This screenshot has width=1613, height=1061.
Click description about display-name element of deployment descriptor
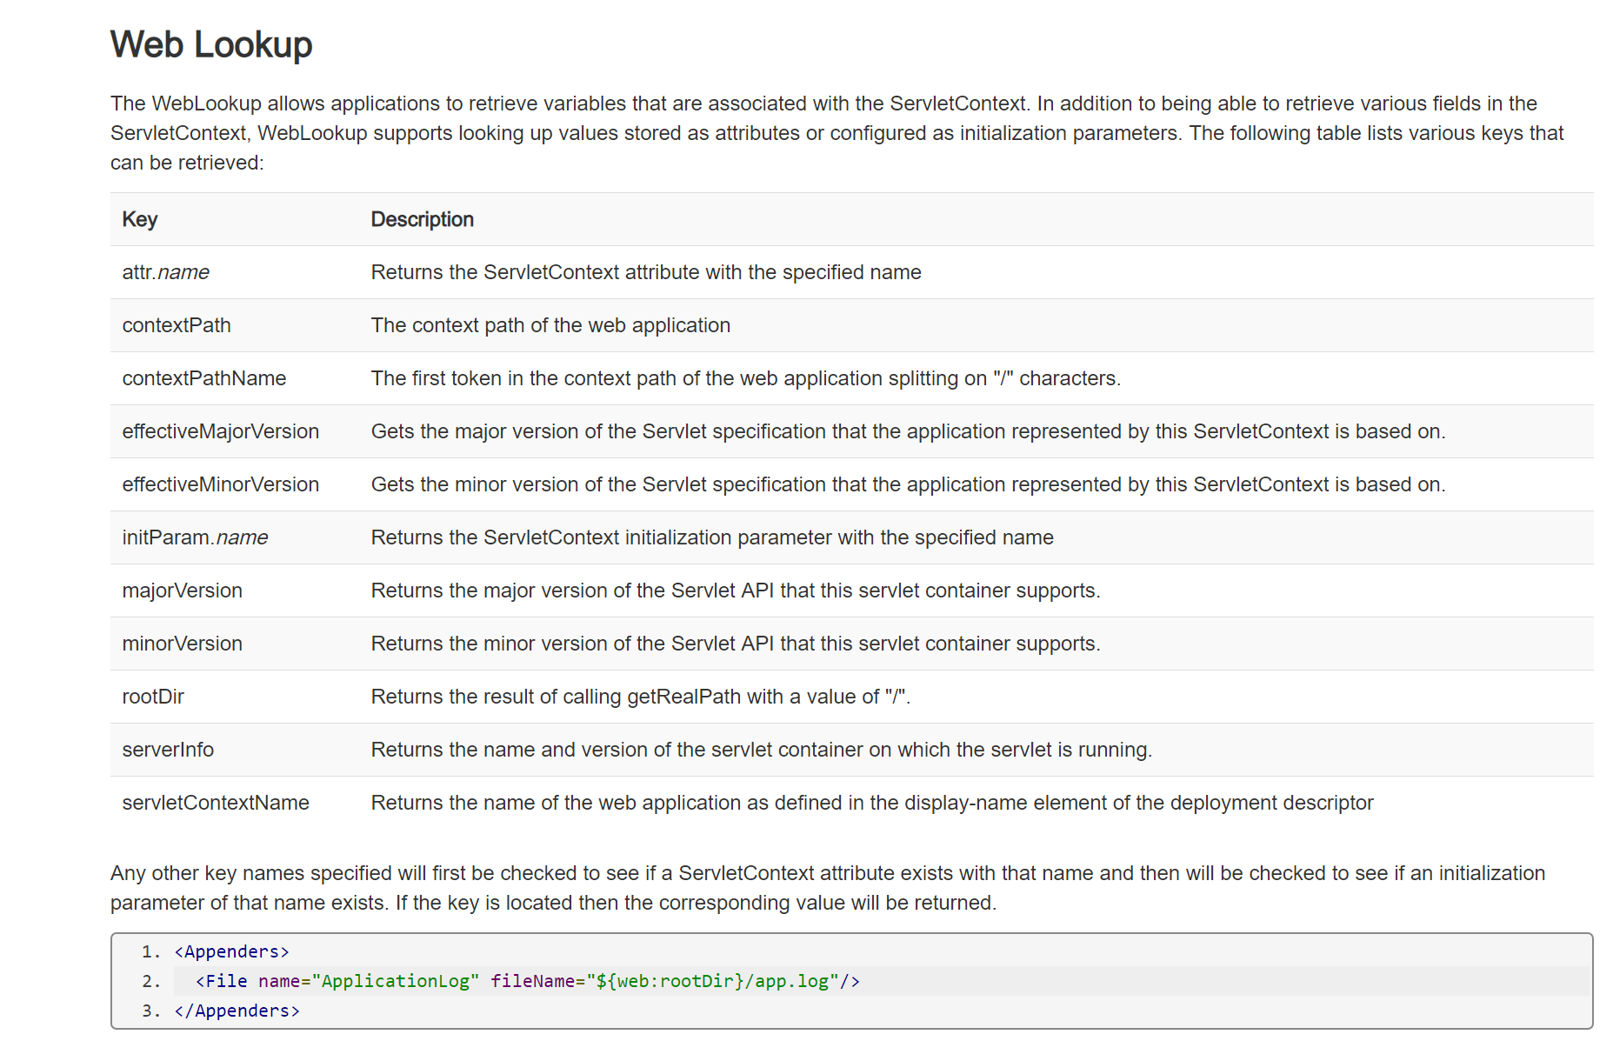tap(872, 803)
